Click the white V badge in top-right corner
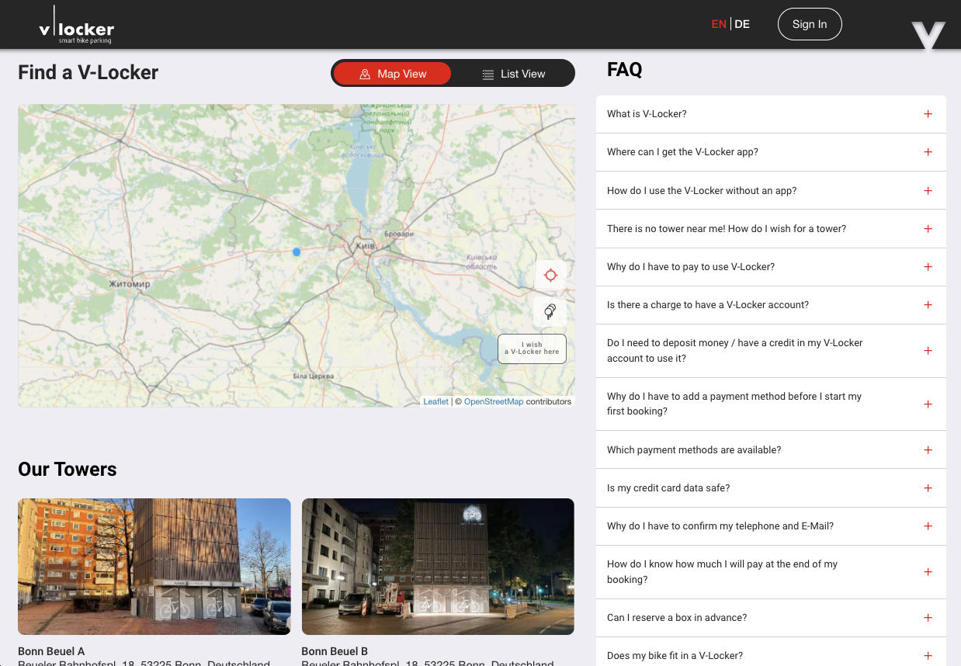The width and height of the screenshot is (961, 666). (928, 34)
